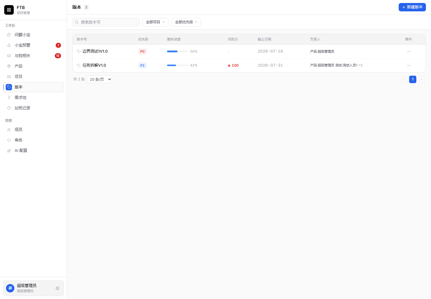Click the 优先级 column header
Viewport: 431px width, 299px height.
(143, 39)
